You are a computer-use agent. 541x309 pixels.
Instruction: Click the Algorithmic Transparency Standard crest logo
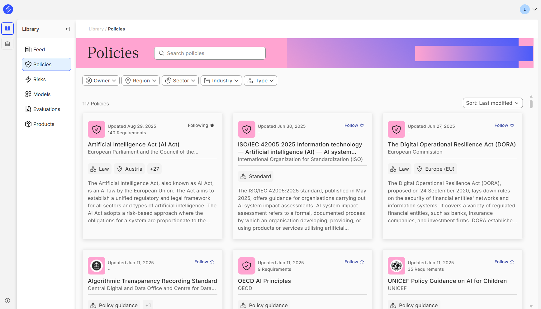(x=97, y=266)
